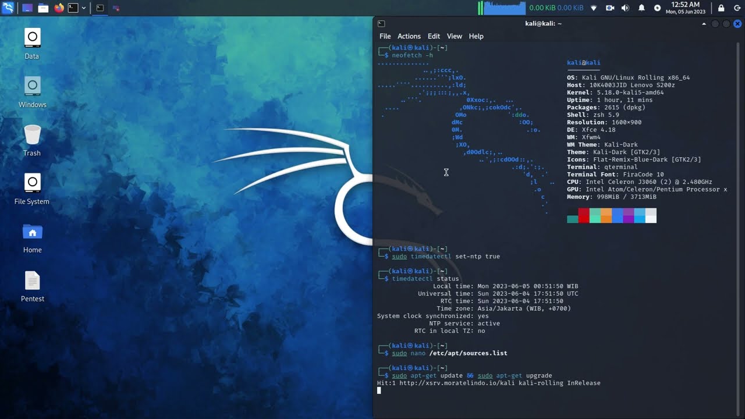Click the 'Terminal: qterminal' line
745x419 pixels.
click(x=602, y=167)
